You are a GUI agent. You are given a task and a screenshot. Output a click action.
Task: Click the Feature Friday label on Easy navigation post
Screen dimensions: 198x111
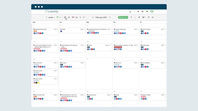point(118,47)
